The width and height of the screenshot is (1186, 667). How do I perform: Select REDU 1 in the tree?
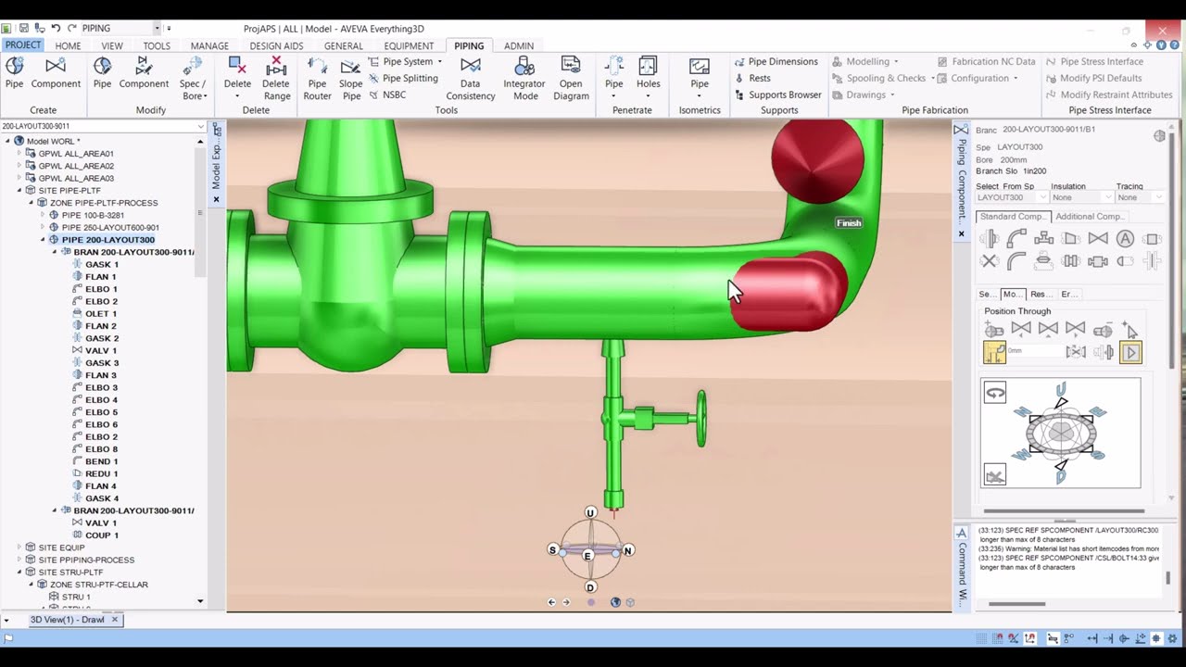pyautogui.click(x=101, y=473)
